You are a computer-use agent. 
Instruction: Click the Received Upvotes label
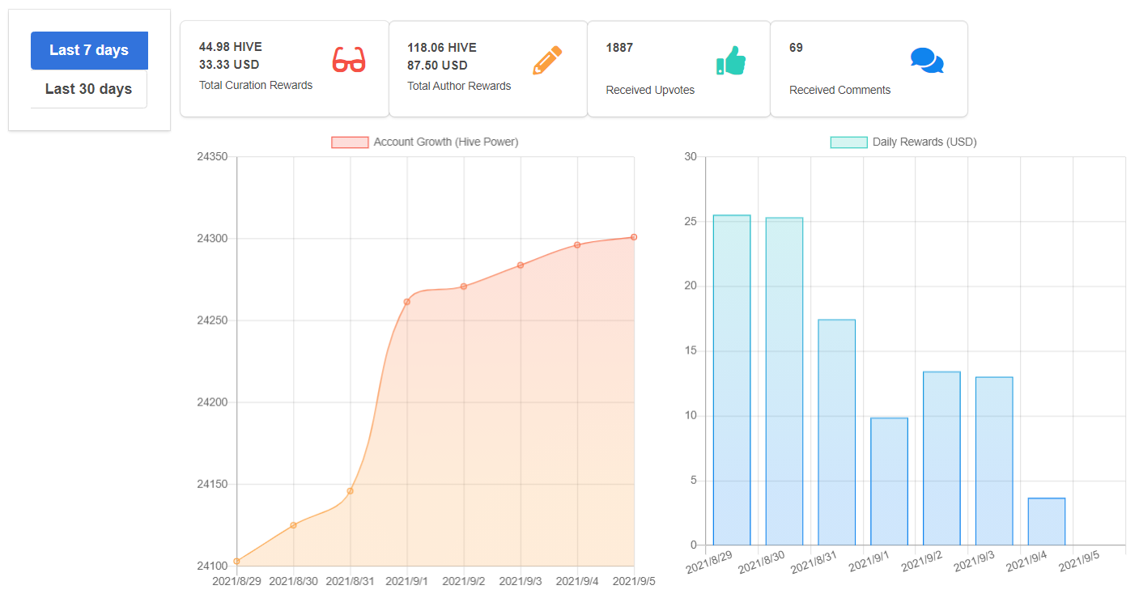coord(650,90)
